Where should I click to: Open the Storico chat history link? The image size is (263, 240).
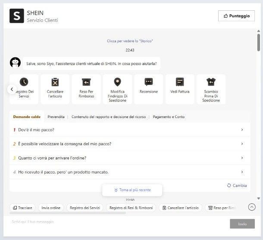tap(130, 41)
